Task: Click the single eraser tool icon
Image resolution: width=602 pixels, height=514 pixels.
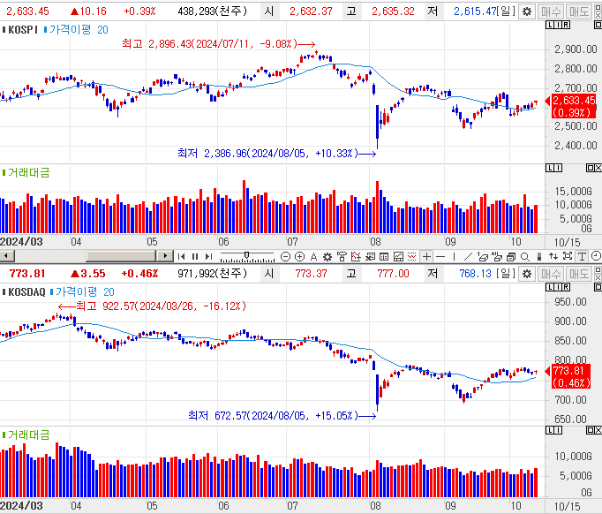Action: click(483, 257)
